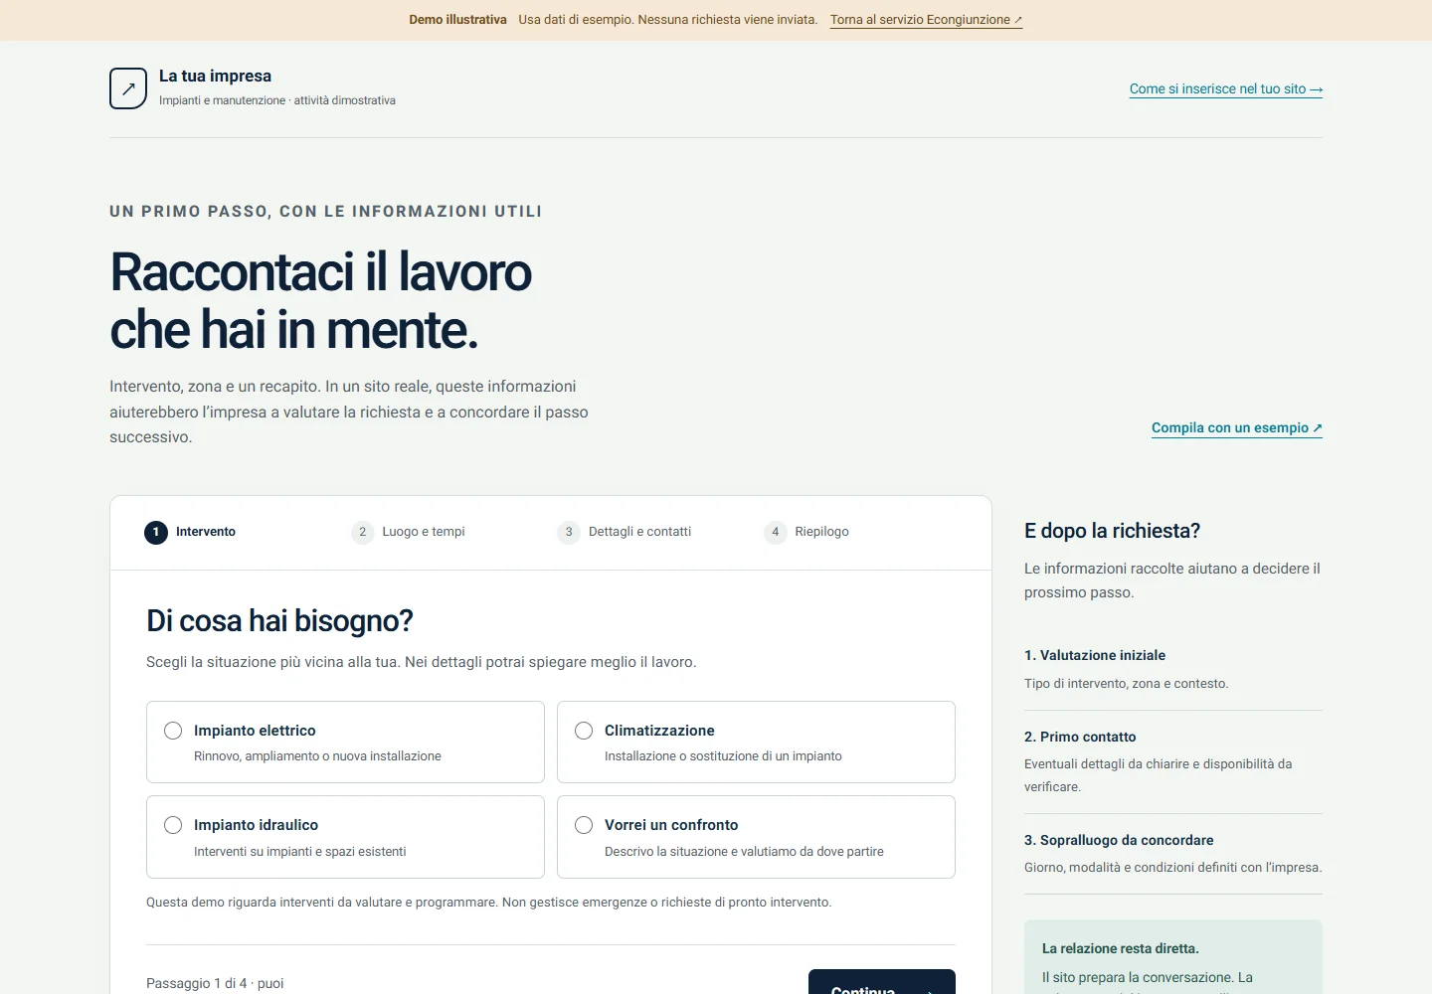Screen dimensions: 1432x994
Task: Click the 'Passaggio 1 di 4' progress text
Action: 196,983
